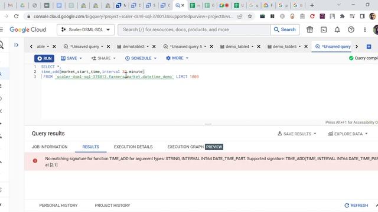Open the JOB INFORMATION tab
This screenshot has width=378, height=212.
[x=50, y=147]
